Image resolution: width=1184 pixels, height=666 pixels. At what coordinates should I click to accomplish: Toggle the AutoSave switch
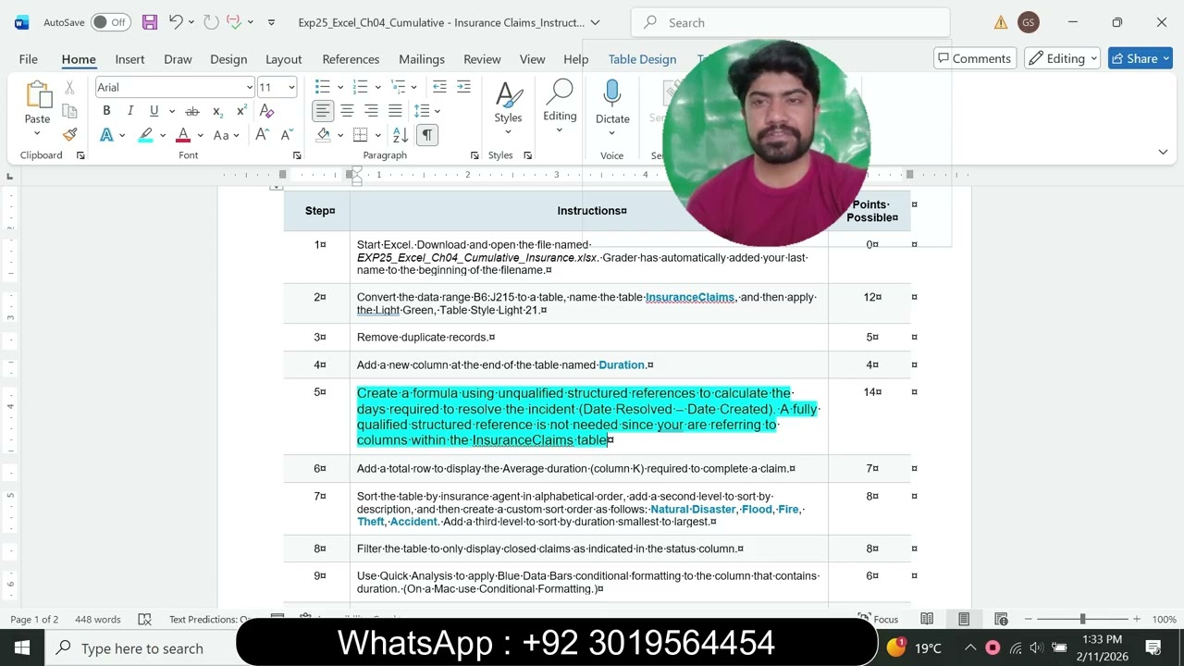click(x=110, y=22)
